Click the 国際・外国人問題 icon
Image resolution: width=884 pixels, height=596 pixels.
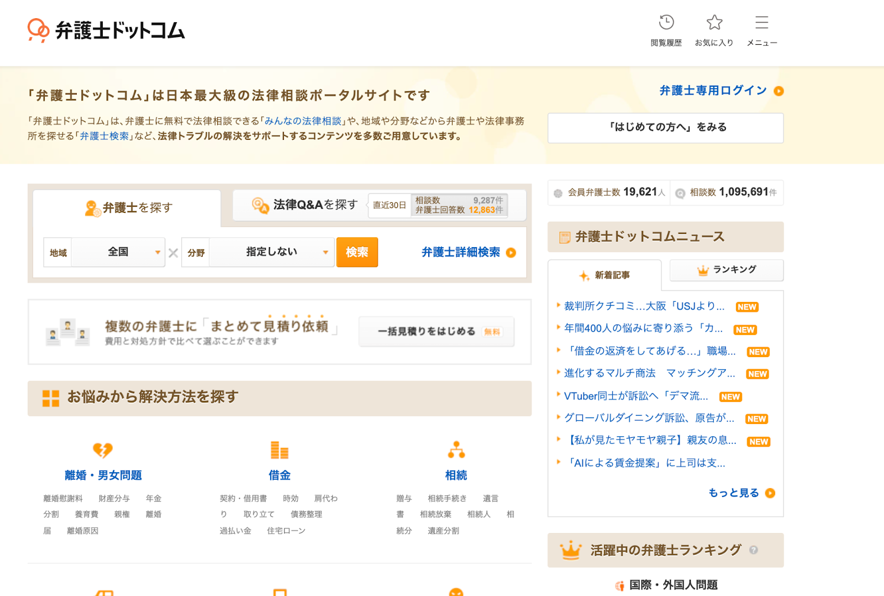pos(620,585)
